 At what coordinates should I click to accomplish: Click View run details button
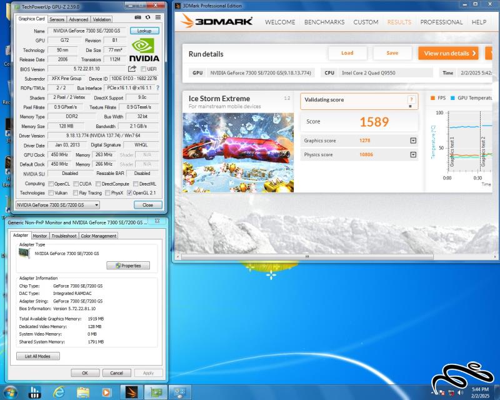(x=449, y=53)
